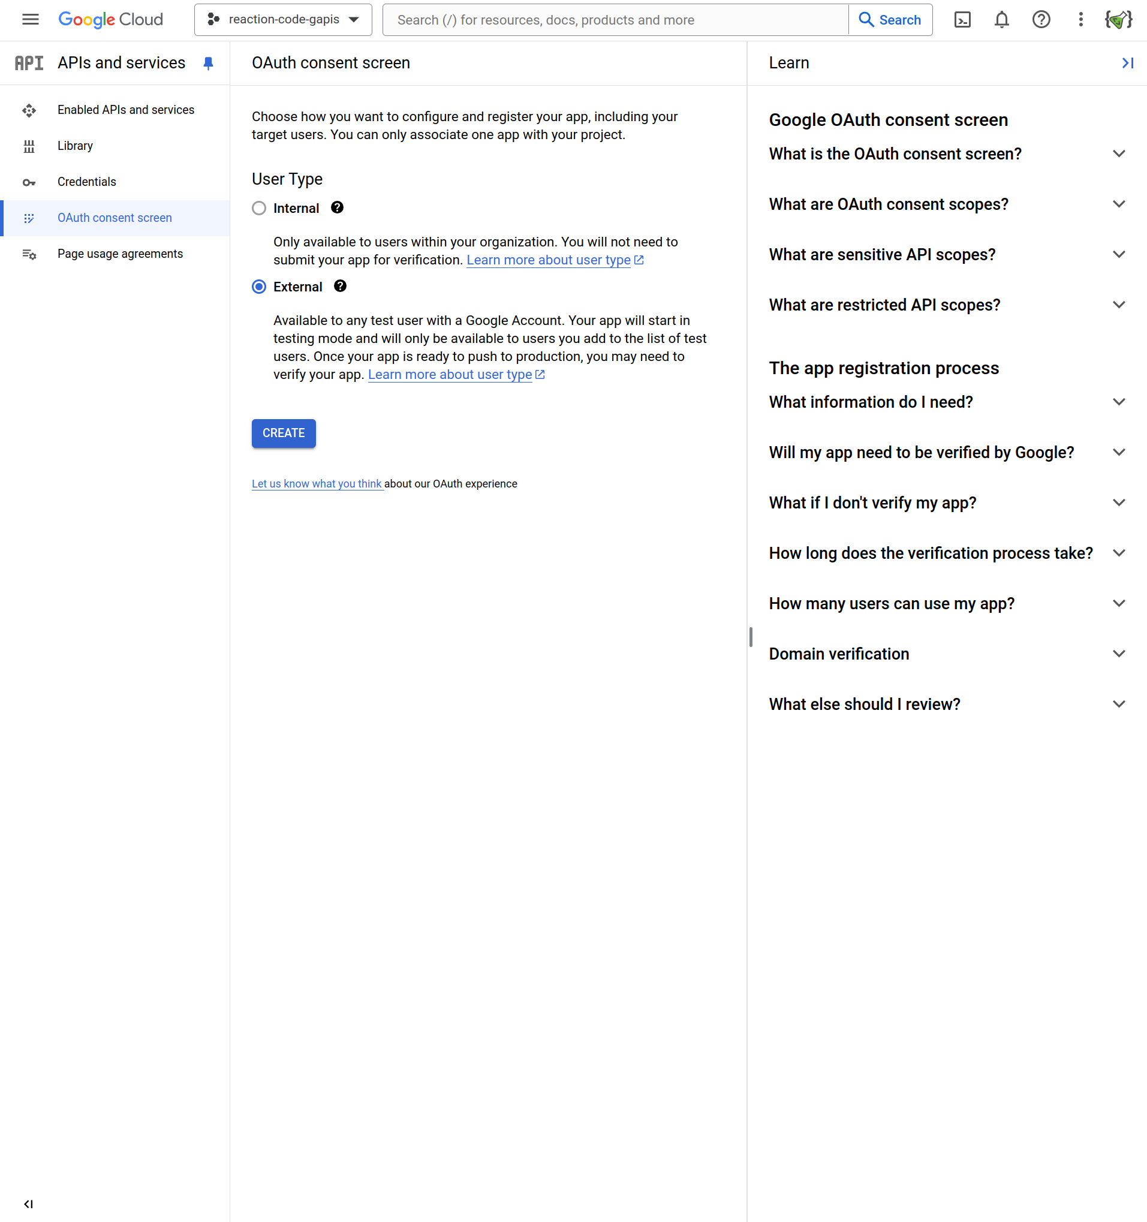
Task: Click the search resources input field
Action: click(x=615, y=20)
